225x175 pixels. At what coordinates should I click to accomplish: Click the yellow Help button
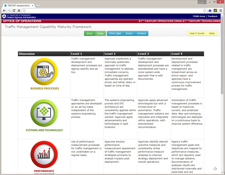click(212, 33)
